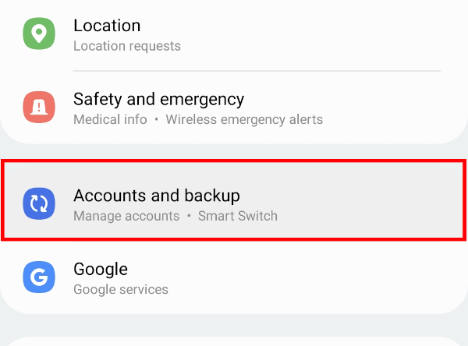Tap Wireless emergency alerts subtitle text
Viewport: 468px width, 346px height.
tap(244, 119)
